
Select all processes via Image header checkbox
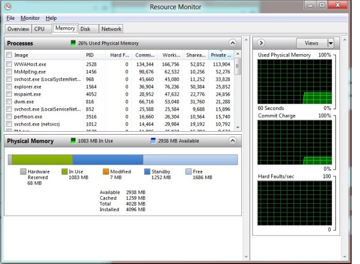[9, 55]
